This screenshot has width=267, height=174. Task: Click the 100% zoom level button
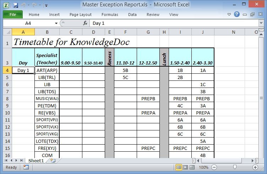(x=203, y=167)
